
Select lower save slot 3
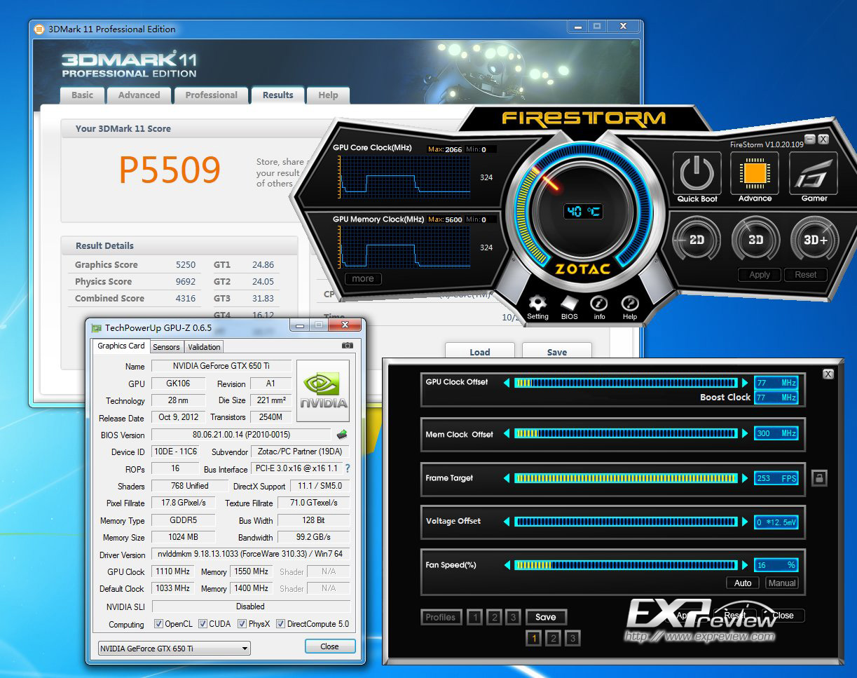(x=573, y=638)
